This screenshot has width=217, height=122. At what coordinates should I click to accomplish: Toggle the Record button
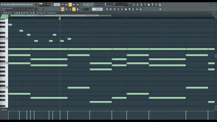[52, 4]
